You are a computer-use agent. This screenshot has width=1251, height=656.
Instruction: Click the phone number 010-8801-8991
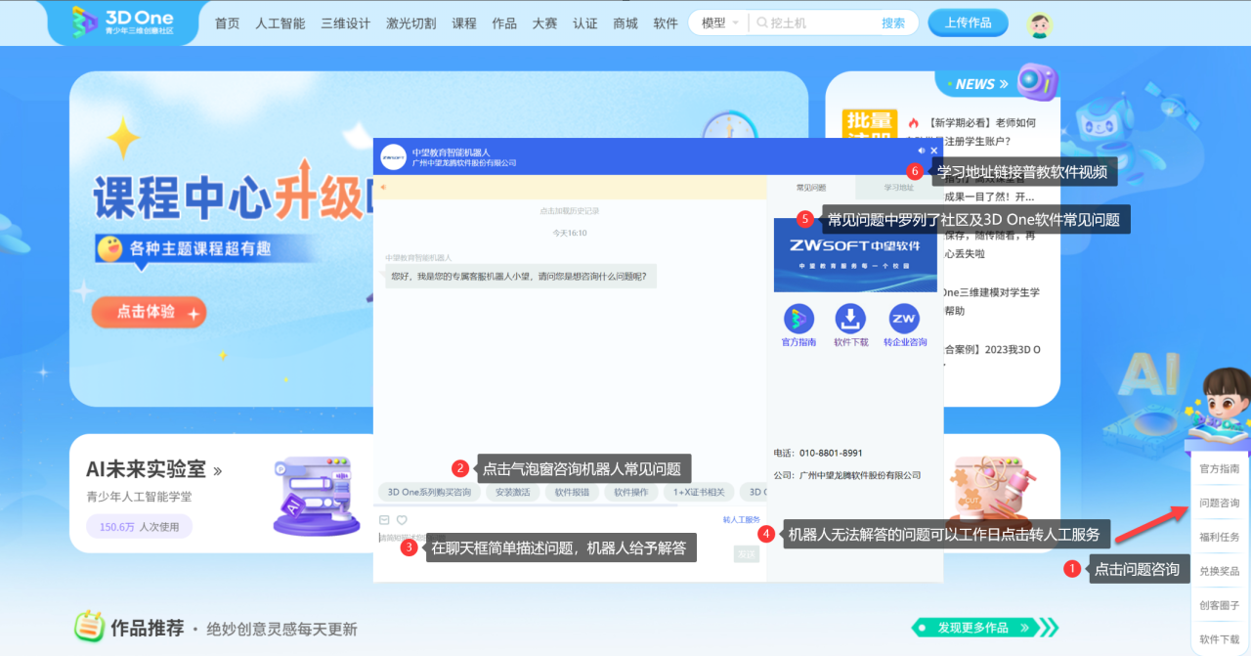[x=831, y=454]
